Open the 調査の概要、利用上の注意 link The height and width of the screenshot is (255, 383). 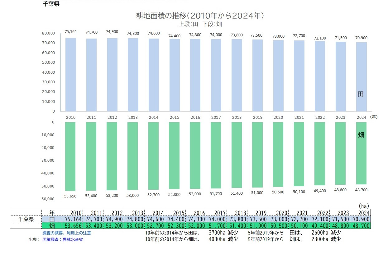coord(67,233)
